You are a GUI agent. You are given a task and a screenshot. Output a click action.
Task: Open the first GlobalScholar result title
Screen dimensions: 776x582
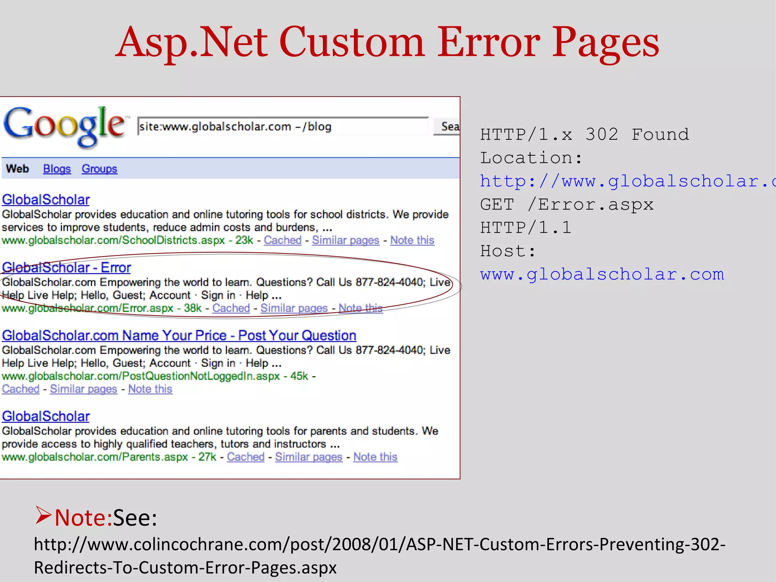click(46, 200)
